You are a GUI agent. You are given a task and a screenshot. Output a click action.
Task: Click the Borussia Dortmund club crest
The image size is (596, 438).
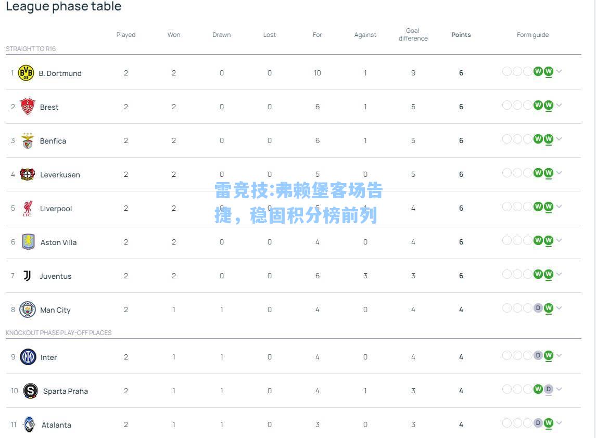pos(26,73)
